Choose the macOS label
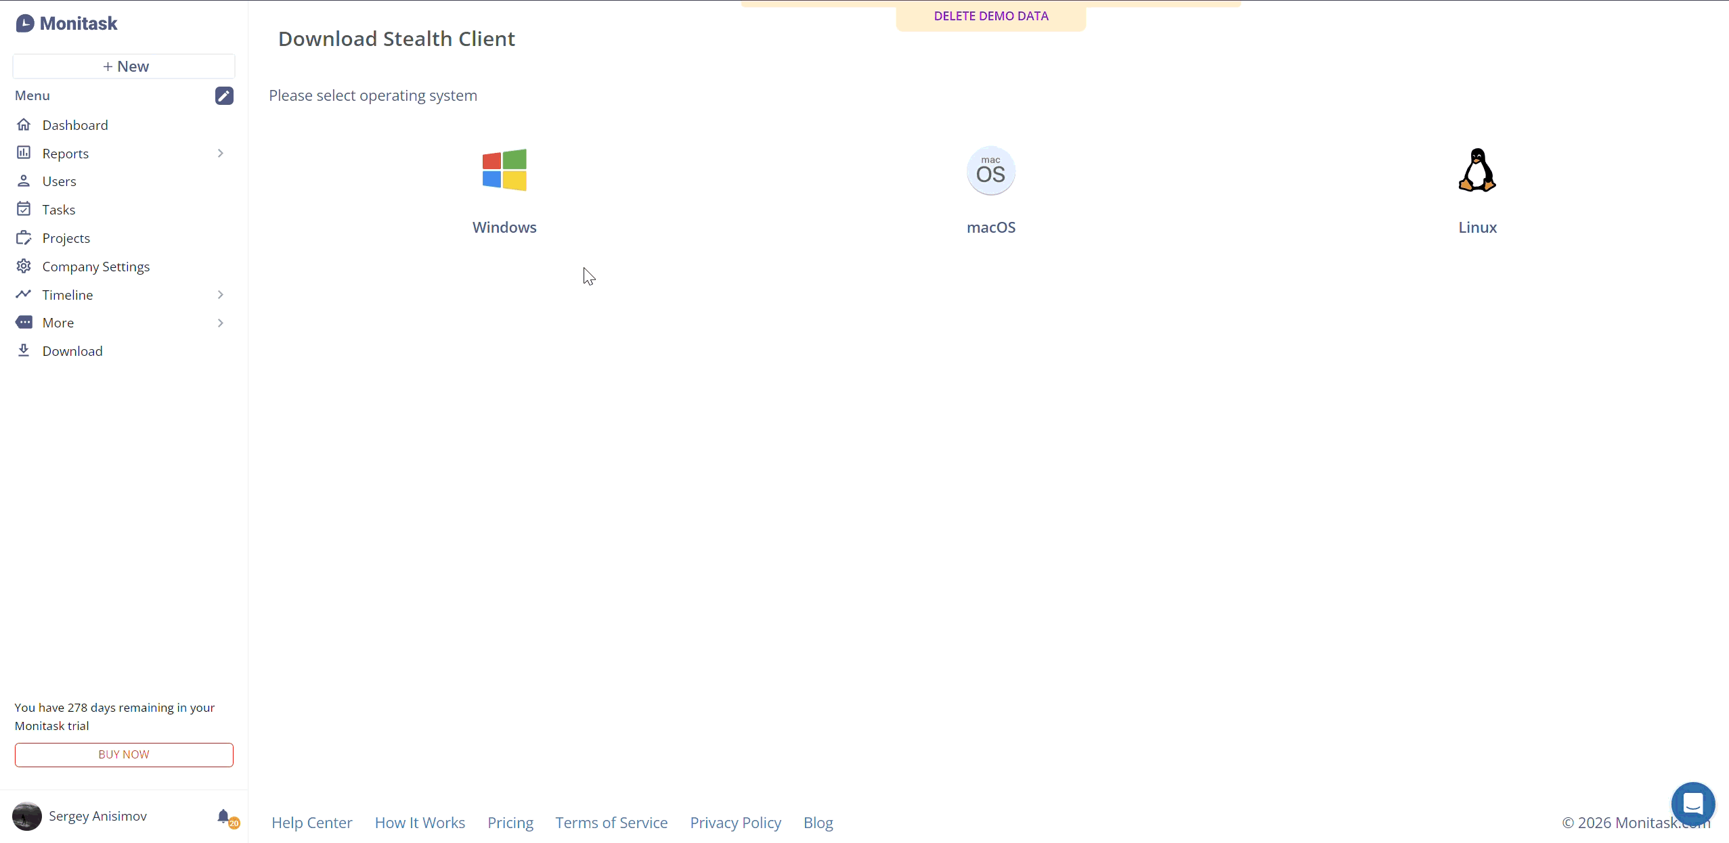 [x=991, y=227]
